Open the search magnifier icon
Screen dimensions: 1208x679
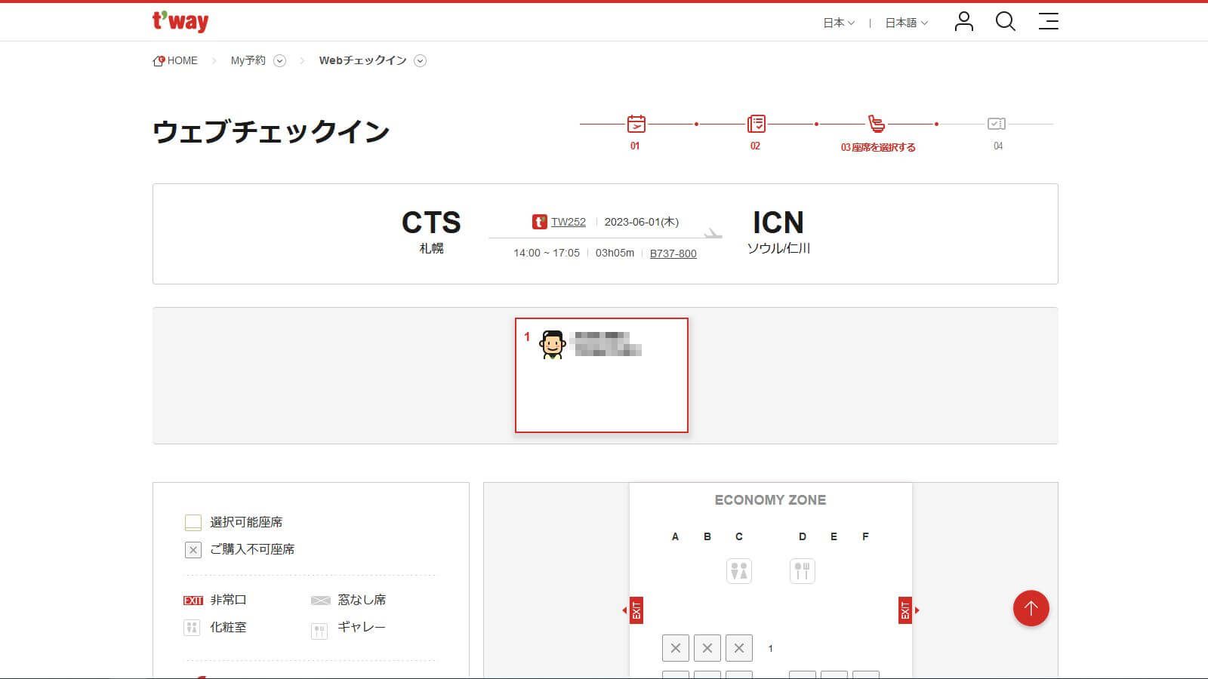(1005, 22)
